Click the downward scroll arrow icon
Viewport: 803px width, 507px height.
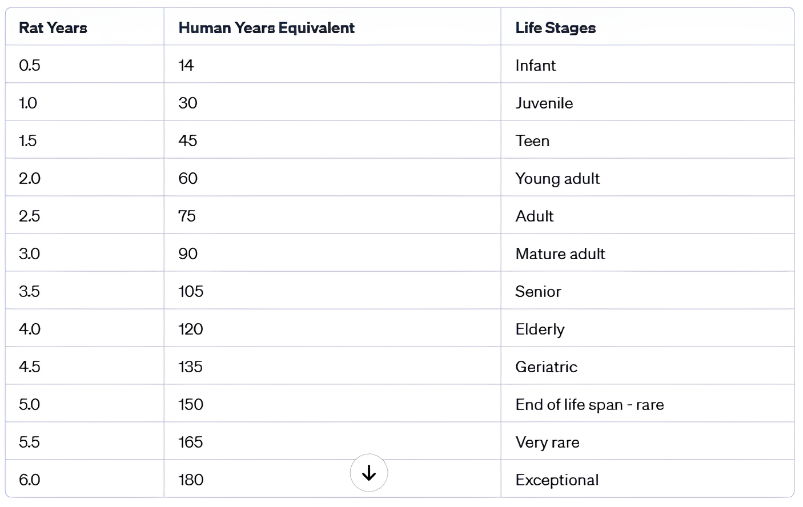click(x=369, y=473)
